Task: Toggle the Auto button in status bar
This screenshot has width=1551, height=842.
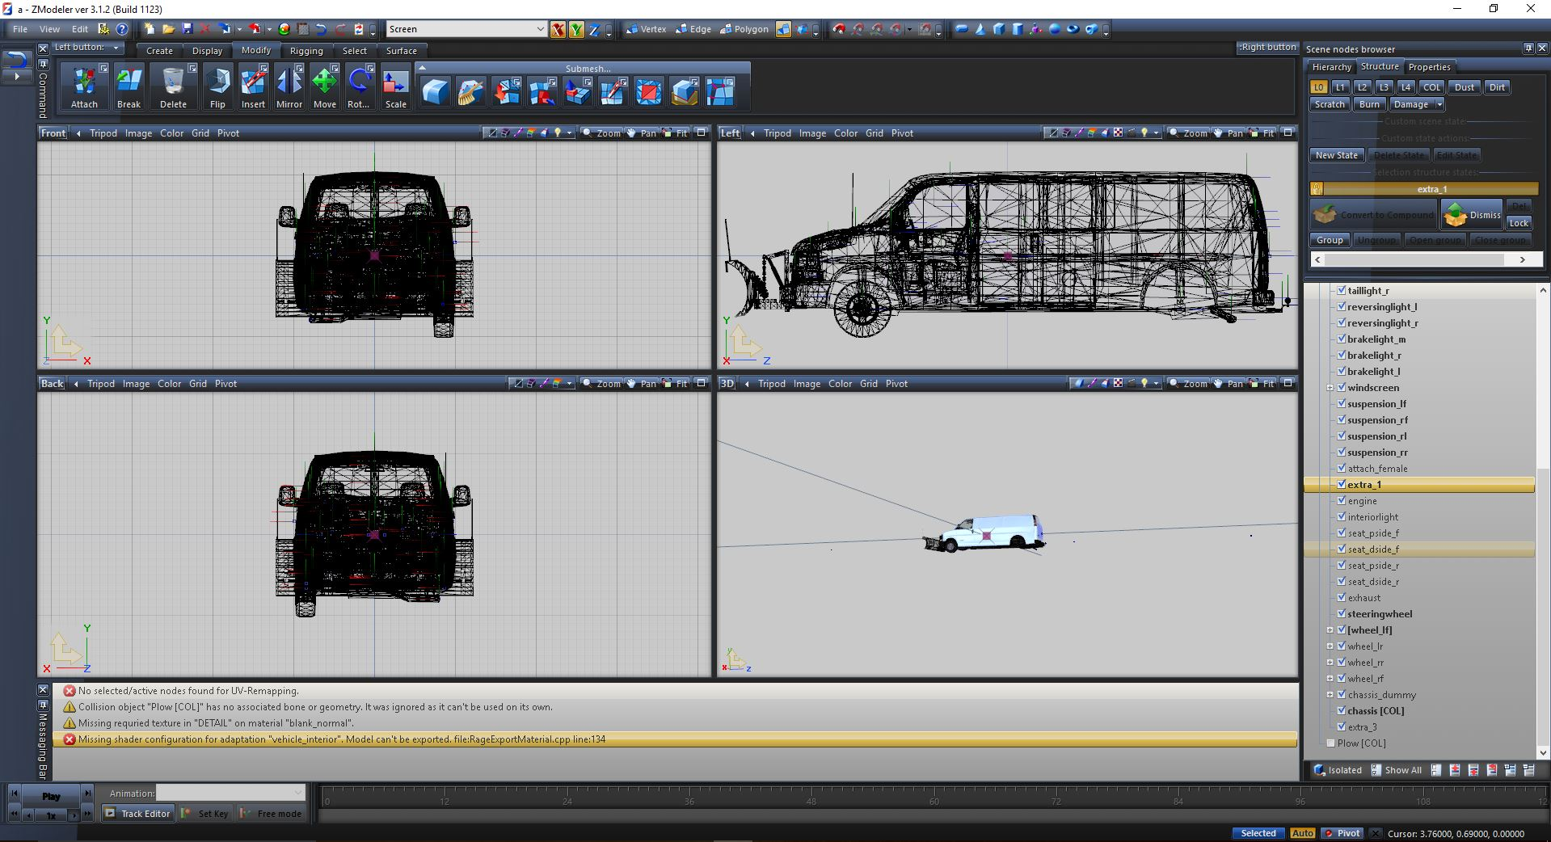Action: [x=1302, y=833]
